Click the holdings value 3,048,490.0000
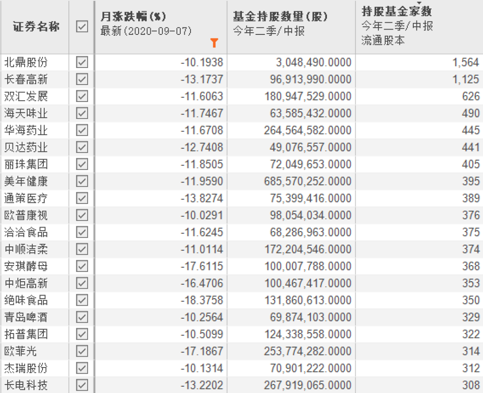The width and height of the screenshot is (483, 393). tap(314, 62)
